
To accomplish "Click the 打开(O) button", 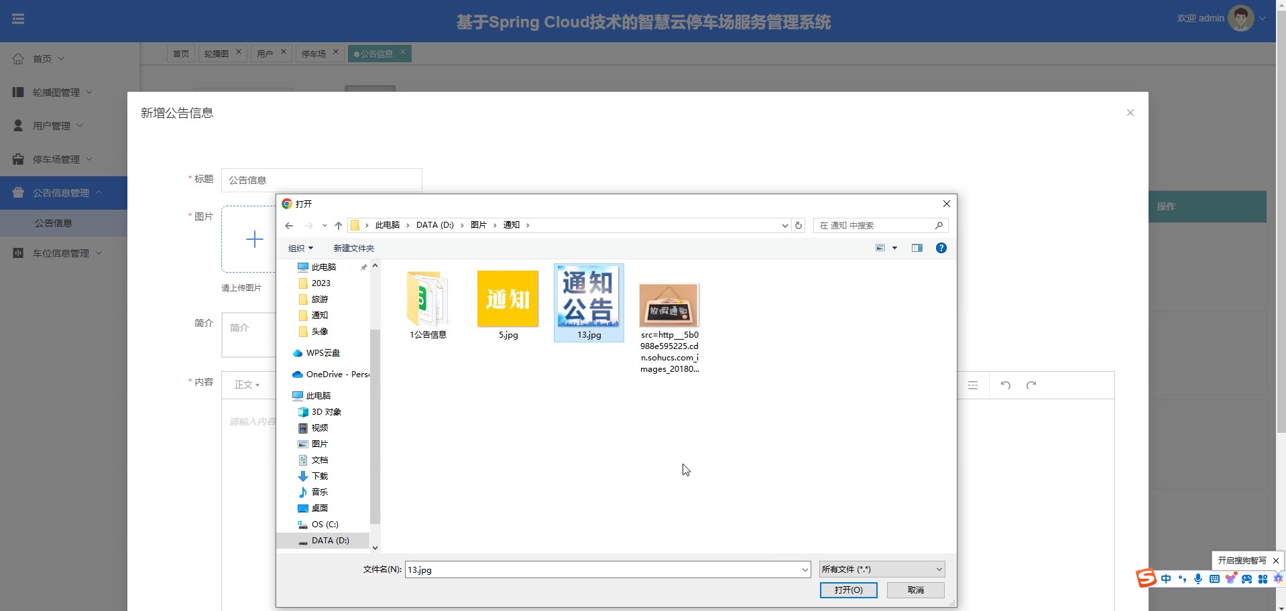I will click(848, 590).
